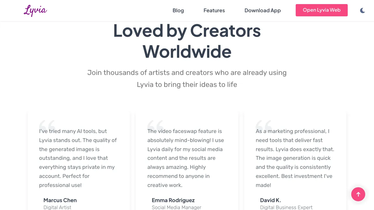Select the Emma Rodriguez reviewer name
The image size is (374, 210).
tap(173, 200)
